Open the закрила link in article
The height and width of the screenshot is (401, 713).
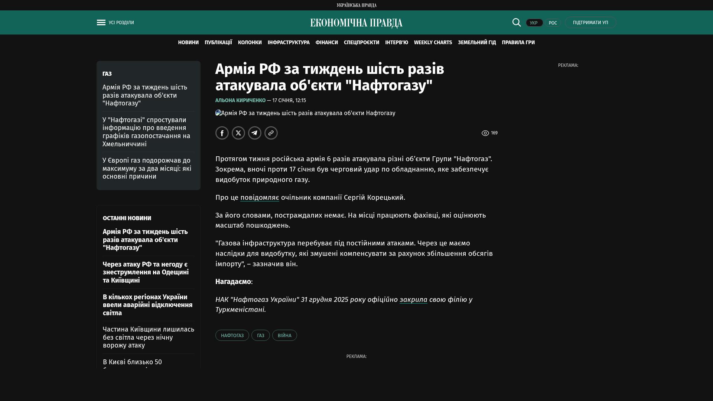point(413,300)
